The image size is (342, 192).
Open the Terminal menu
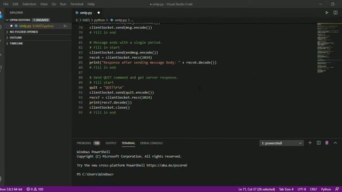77,4
